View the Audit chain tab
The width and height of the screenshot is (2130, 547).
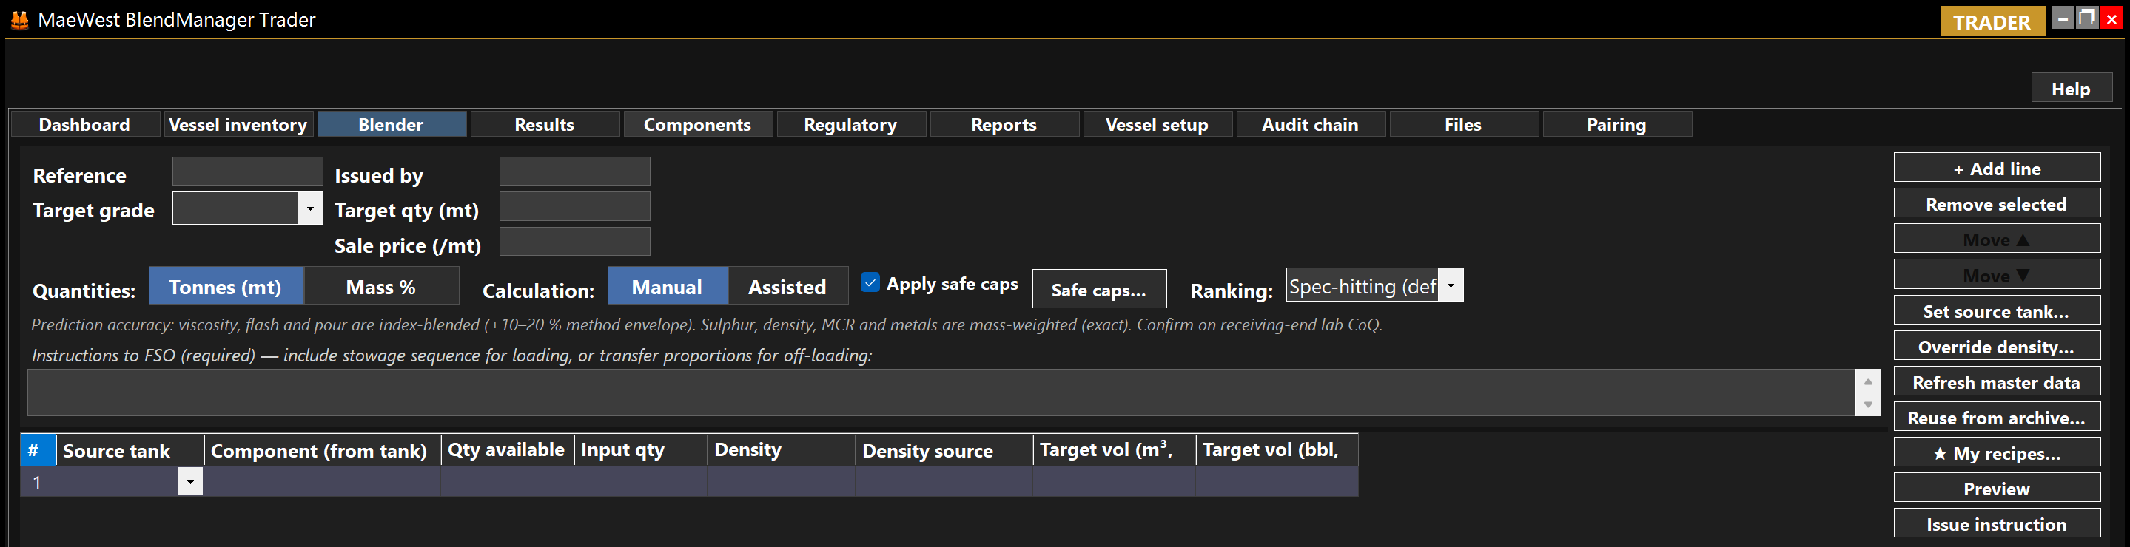coord(1310,124)
